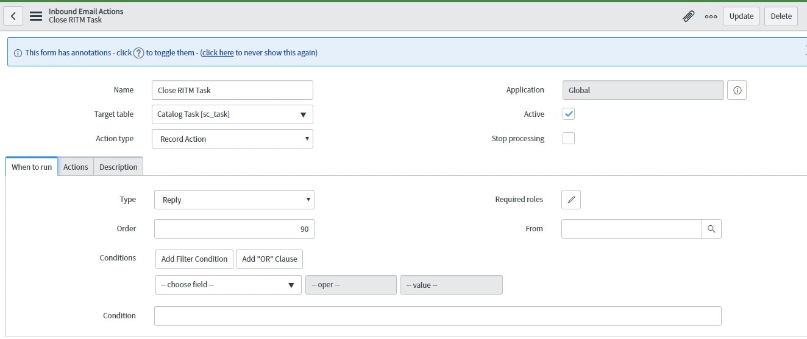Open the three-dots more options icon

coord(711,16)
